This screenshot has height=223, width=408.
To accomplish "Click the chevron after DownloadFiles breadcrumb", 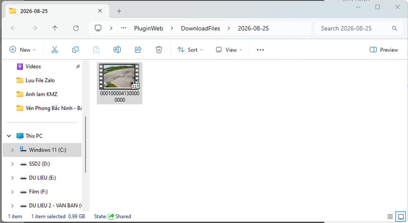I will point(229,28).
